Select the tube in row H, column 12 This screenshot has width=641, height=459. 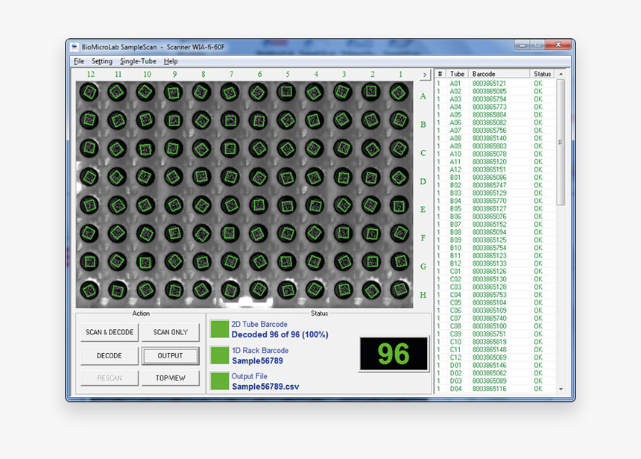89,290
